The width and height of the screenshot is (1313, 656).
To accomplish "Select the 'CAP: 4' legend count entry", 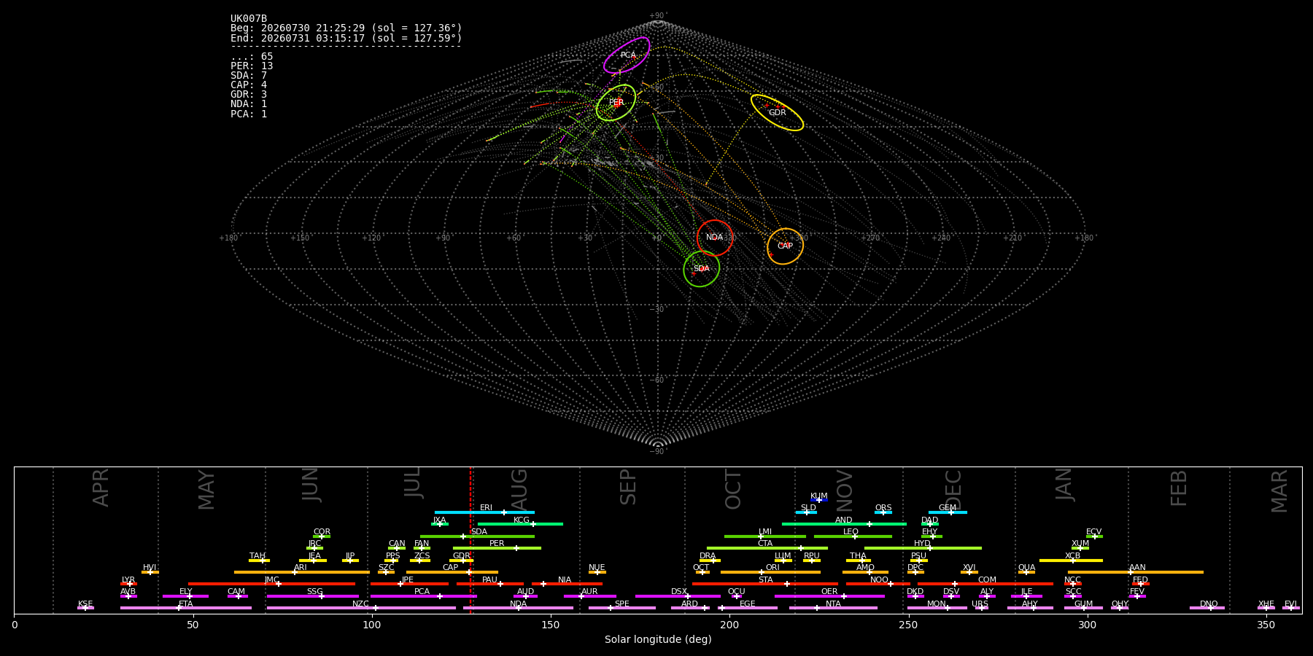I will [x=249, y=85].
